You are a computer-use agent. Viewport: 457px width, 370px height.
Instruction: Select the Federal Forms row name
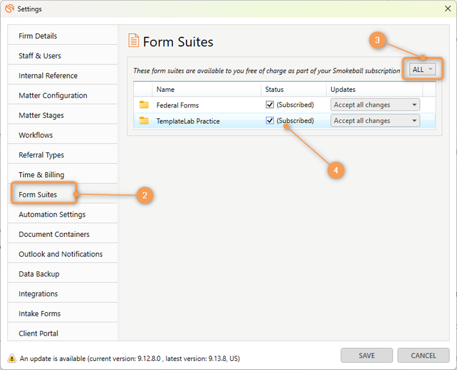click(x=178, y=105)
